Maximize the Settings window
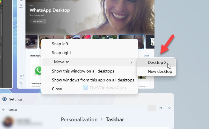Image resolution: width=209 pixels, height=129 pixels. point(161,108)
